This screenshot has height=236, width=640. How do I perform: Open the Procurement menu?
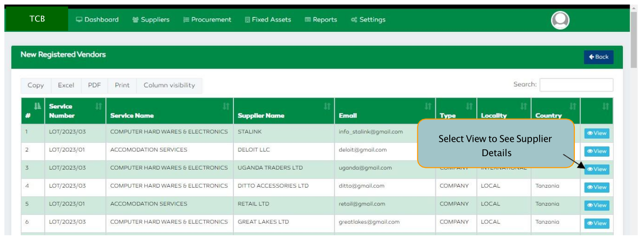tap(207, 20)
